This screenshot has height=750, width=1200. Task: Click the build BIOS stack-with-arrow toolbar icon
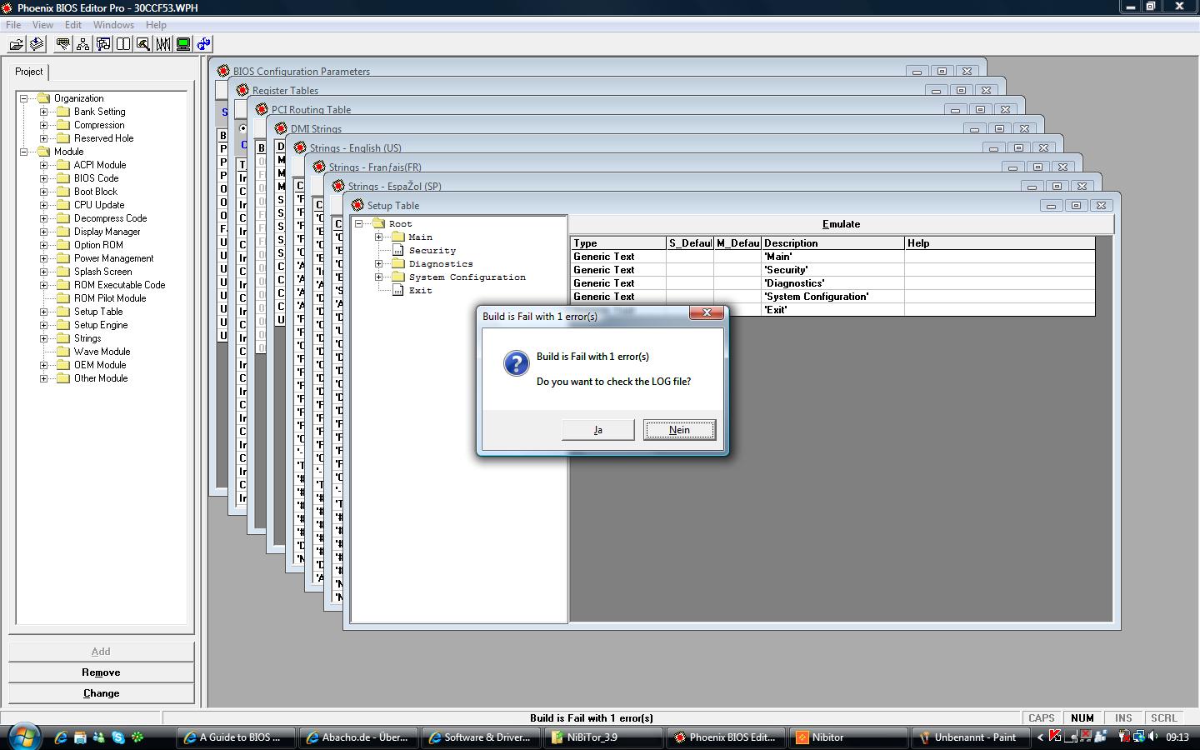(37, 44)
